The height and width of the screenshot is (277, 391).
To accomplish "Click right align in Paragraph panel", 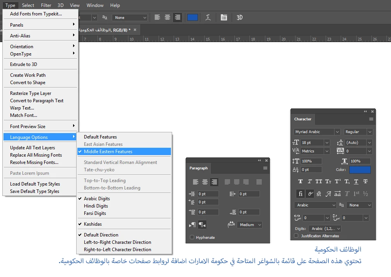I will point(214,182).
